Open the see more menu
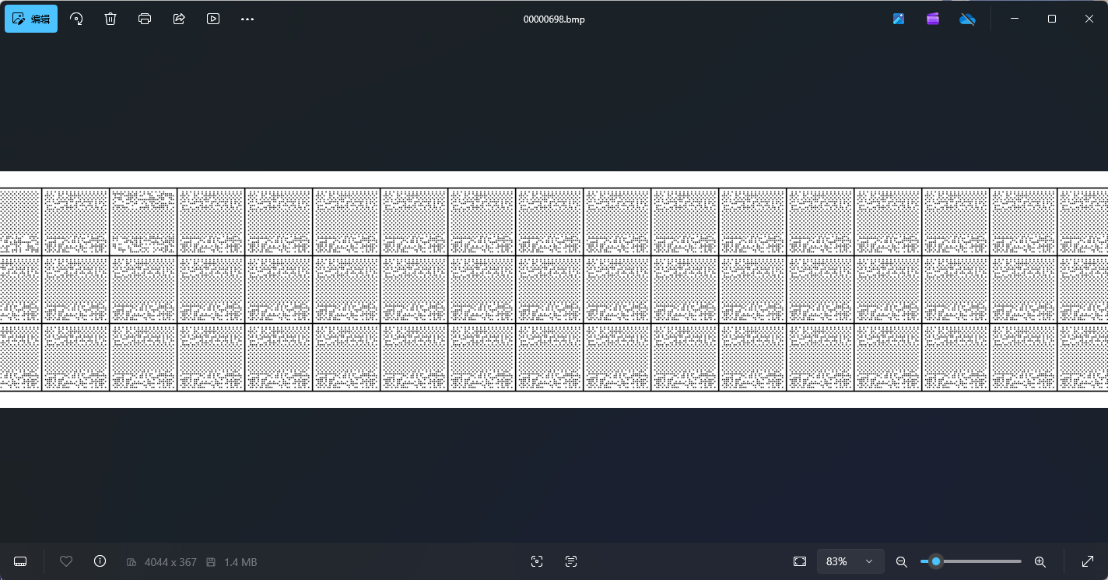 point(247,19)
